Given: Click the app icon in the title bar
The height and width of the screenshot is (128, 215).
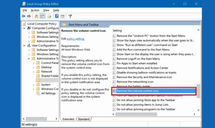Looking at the screenshot, I should click(x=24, y=4).
